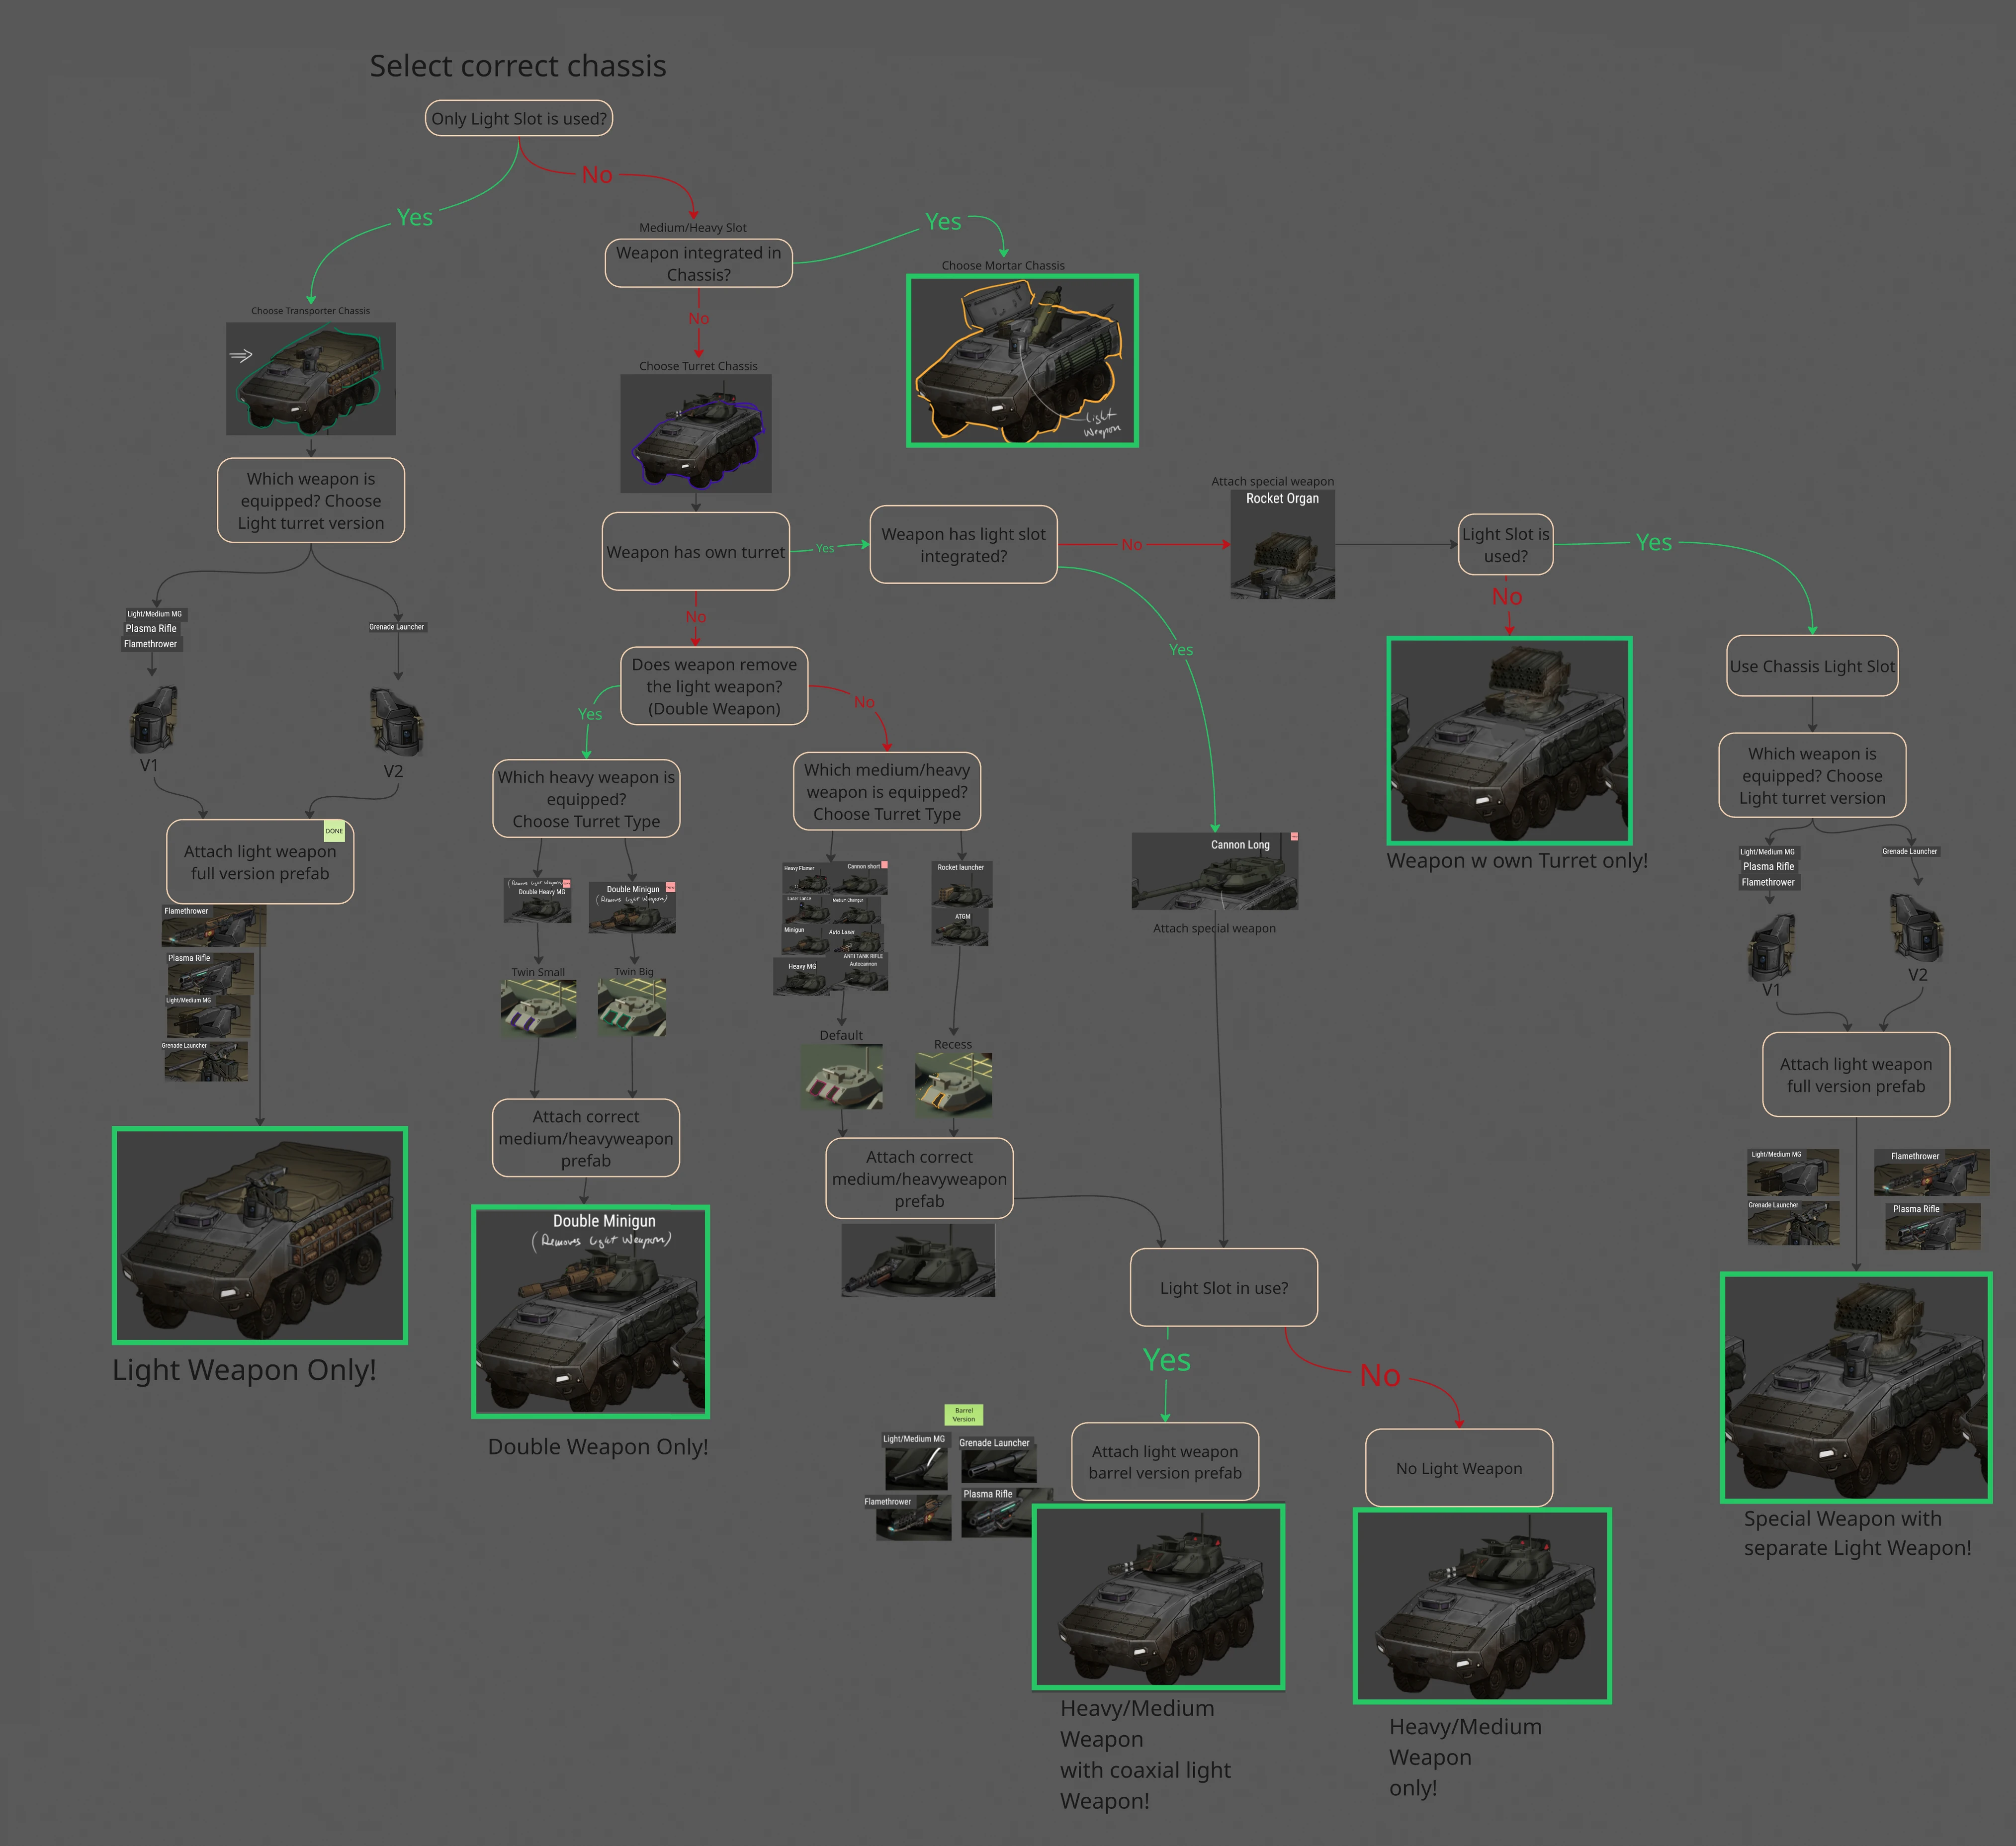Image resolution: width=2016 pixels, height=1846 pixels.
Task: Select 'Weapon has light slot integrated?' box
Action: 963,545
